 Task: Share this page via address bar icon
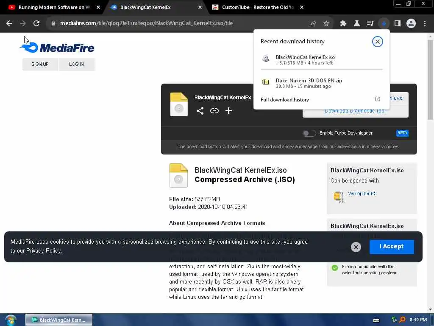313,24
